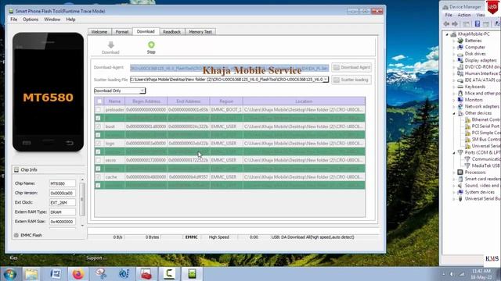Viewport: 501px width, 281px height.
Task: Click Forward arrow in Device Manager toolbar
Action: (455, 24)
